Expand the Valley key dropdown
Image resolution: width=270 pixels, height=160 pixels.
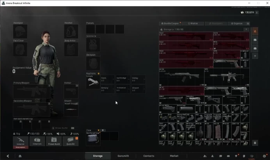coord(144,79)
